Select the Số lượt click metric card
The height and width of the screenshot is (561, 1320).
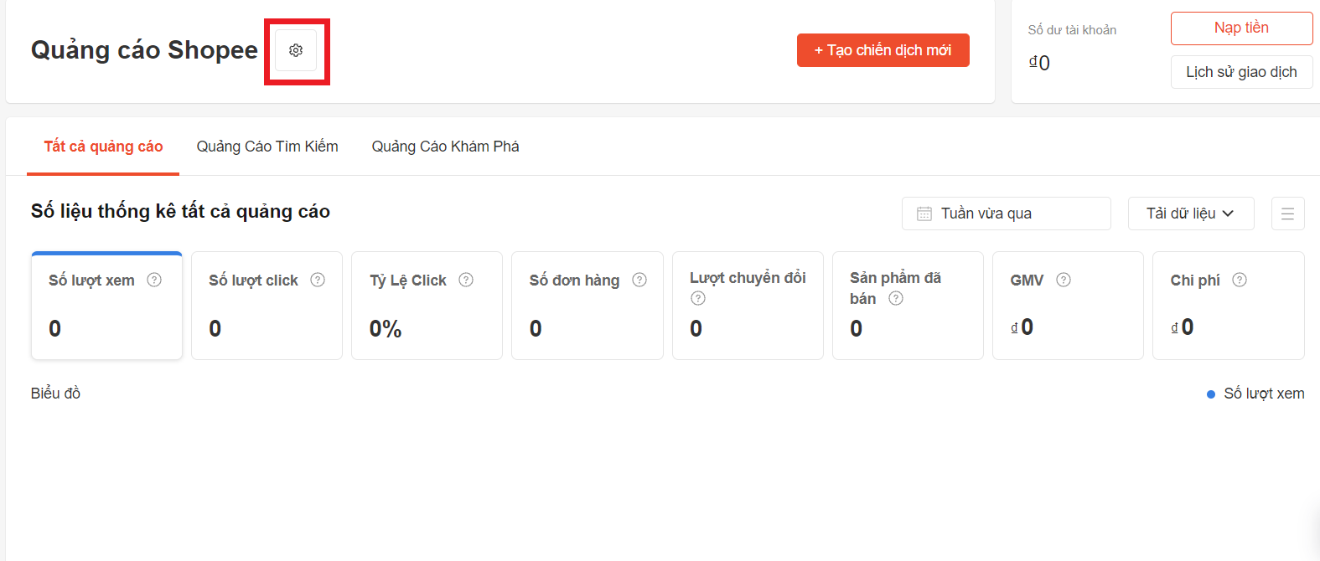point(267,306)
